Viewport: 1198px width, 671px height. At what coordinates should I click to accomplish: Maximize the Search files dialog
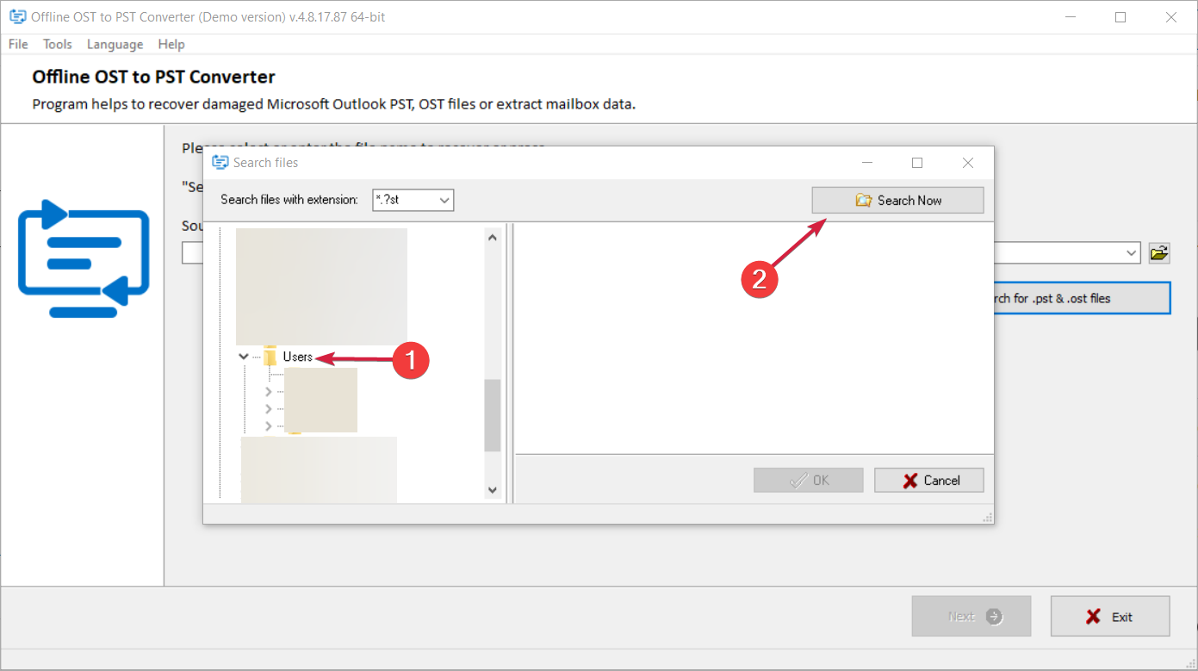pos(917,163)
